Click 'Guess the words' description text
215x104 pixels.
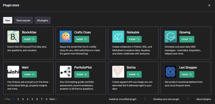click(x=80, y=50)
